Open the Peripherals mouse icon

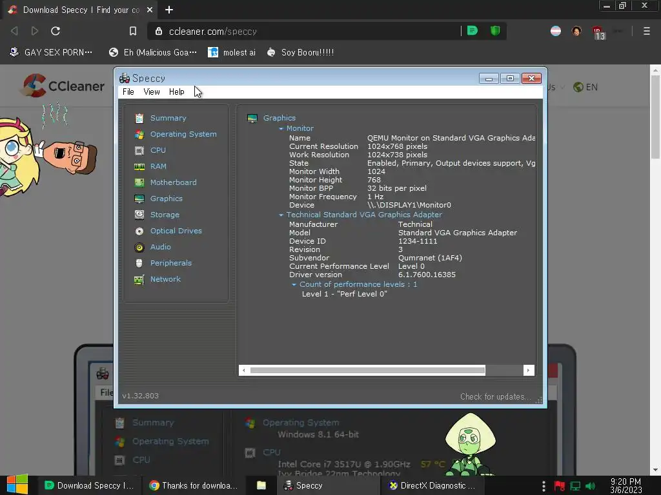139,263
